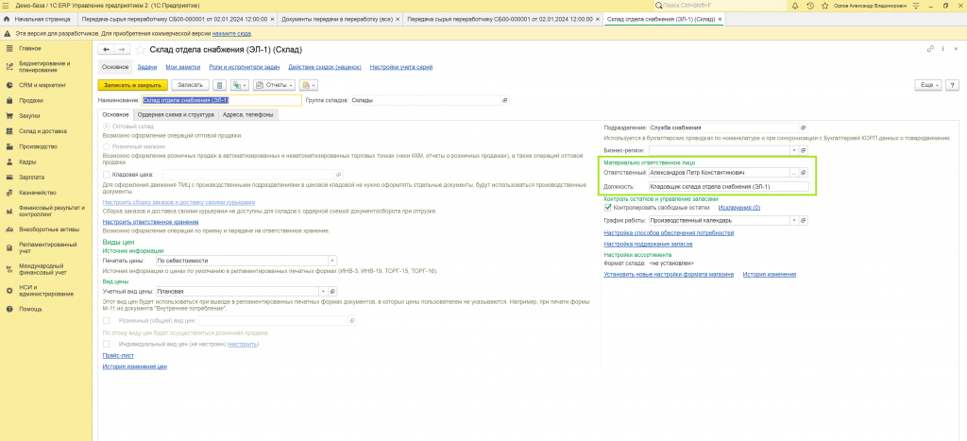Open Казначейство sidebar section
This screenshot has height=441, width=967.
click(x=38, y=193)
